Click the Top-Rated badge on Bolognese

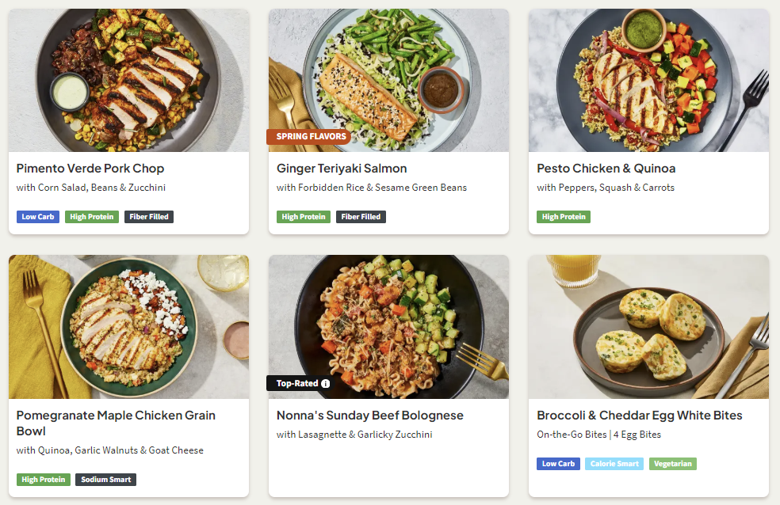[x=297, y=384]
